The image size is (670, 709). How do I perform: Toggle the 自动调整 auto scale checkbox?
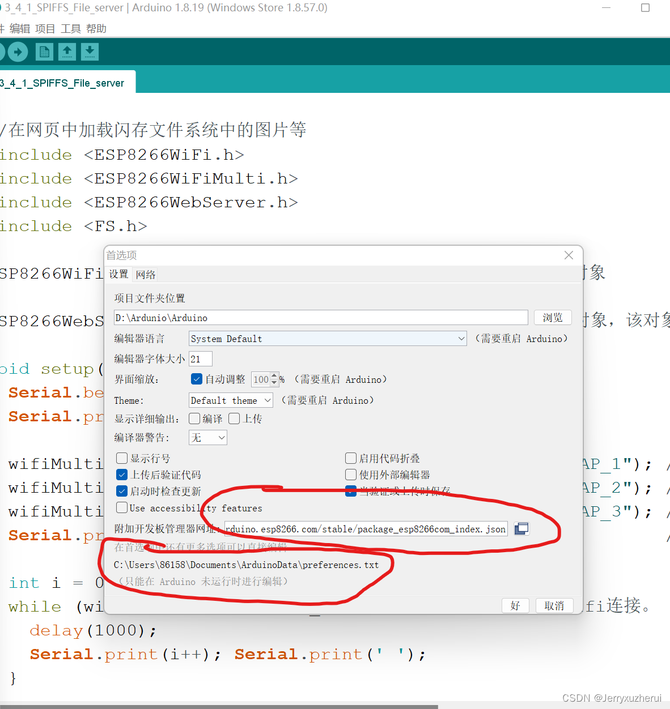(x=197, y=379)
